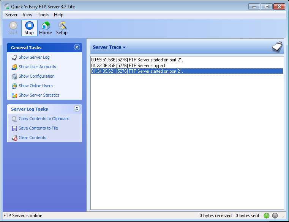Image resolution: width=289 pixels, height=222 pixels.
Task: Click the notepad icon beside Show Server Log
Action: pos(14,57)
